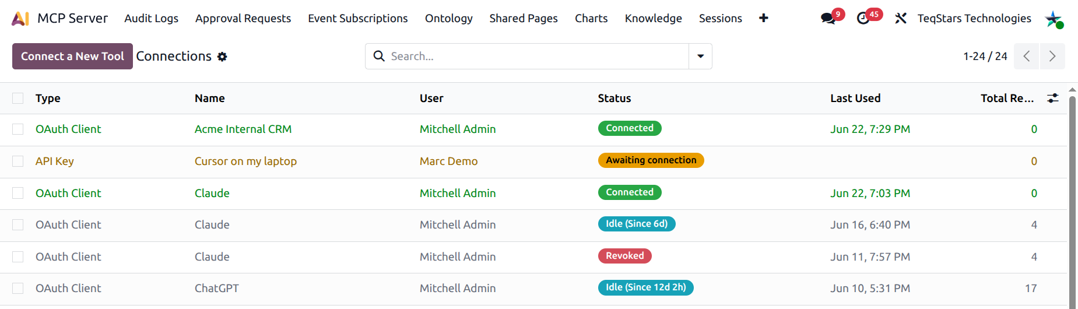The width and height of the screenshot is (1078, 309).
Task: Click the Jun 16, 6:40 PM last used cell
Action: (870, 224)
